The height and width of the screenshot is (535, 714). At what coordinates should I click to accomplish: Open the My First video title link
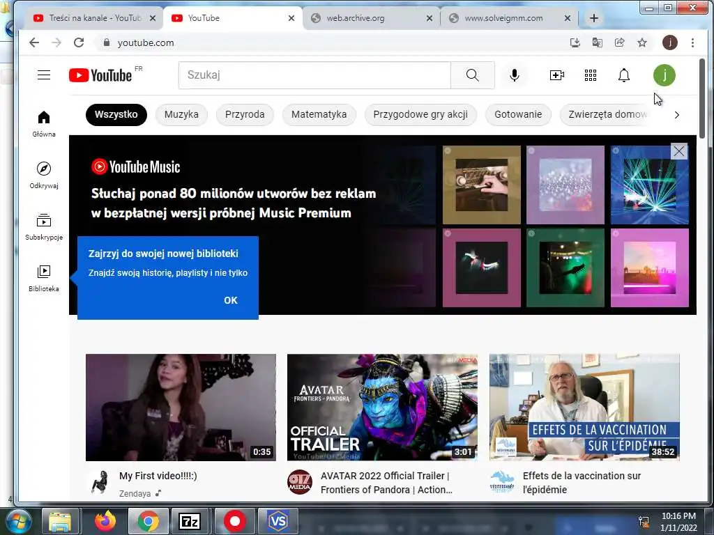coord(158,476)
